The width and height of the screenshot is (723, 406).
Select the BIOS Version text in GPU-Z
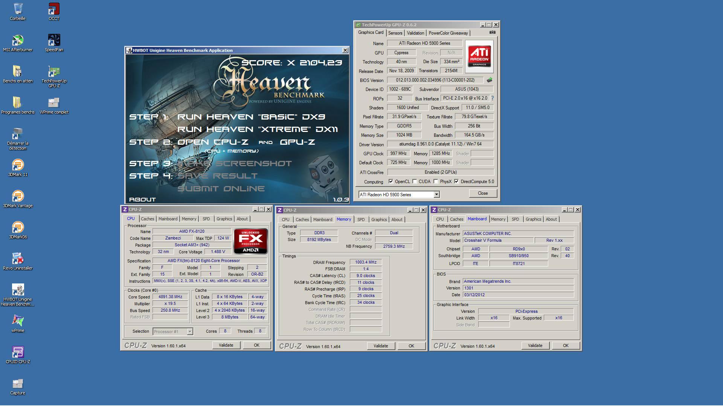point(435,80)
